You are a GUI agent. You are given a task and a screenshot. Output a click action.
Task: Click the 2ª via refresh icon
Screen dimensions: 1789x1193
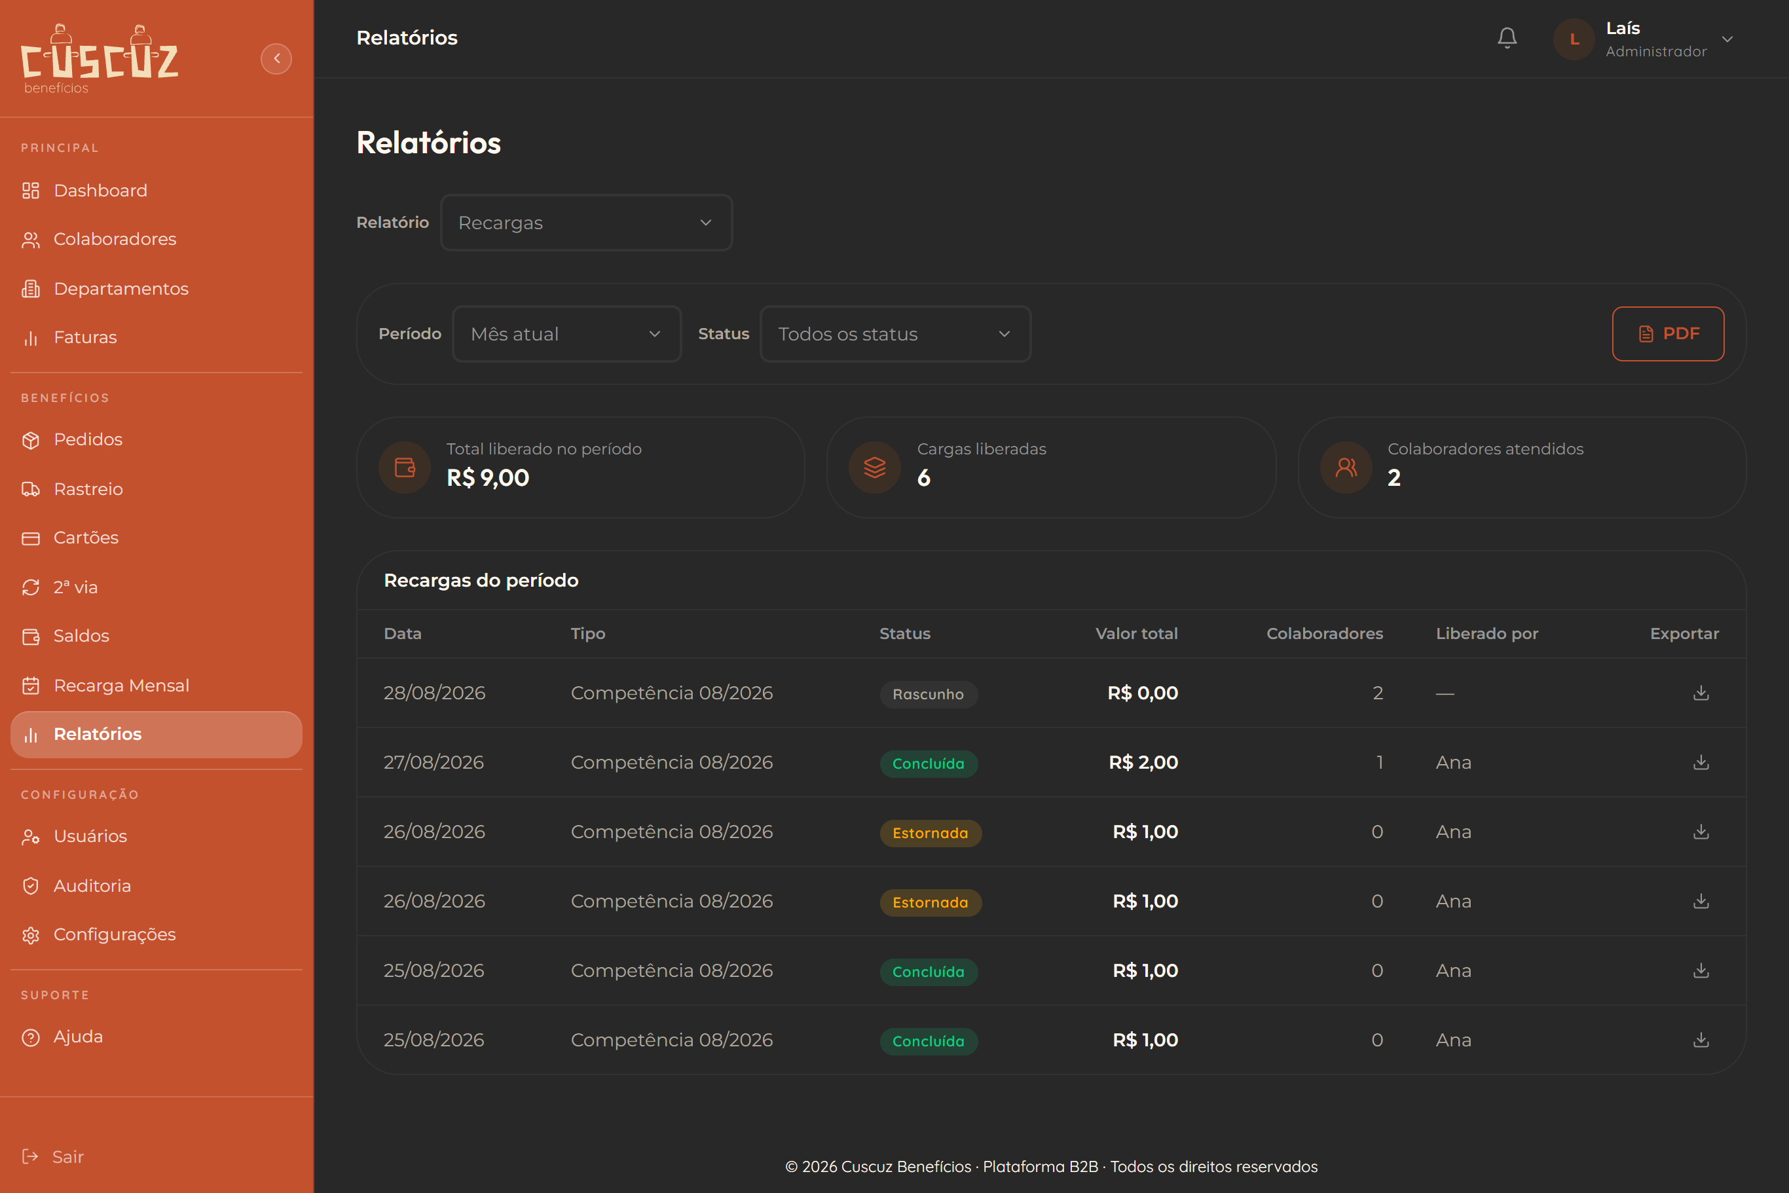click(x=30, y=587)
